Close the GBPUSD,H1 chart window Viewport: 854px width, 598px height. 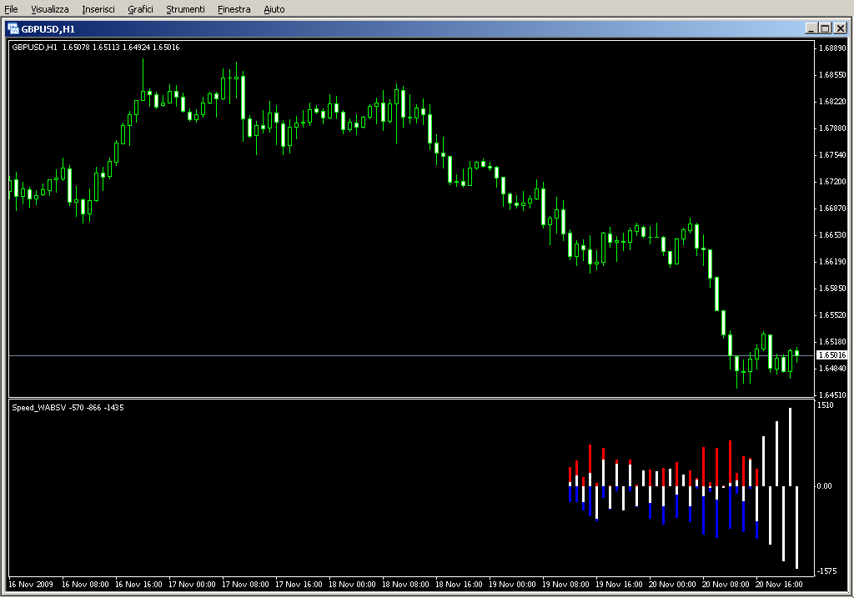coord(841,28)
